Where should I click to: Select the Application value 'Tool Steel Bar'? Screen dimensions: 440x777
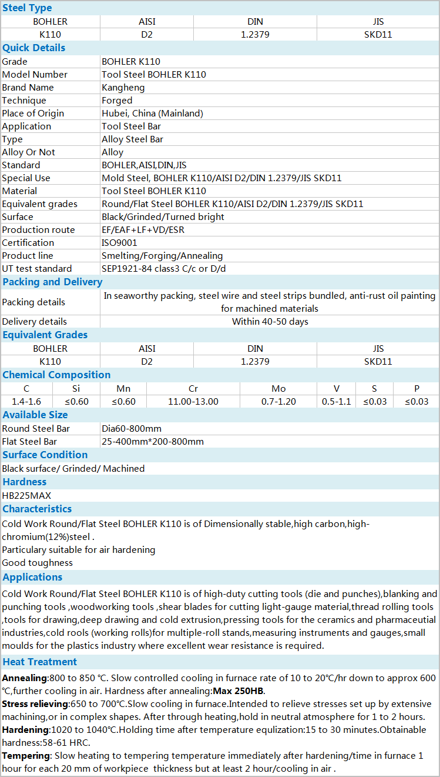point(131,126)
